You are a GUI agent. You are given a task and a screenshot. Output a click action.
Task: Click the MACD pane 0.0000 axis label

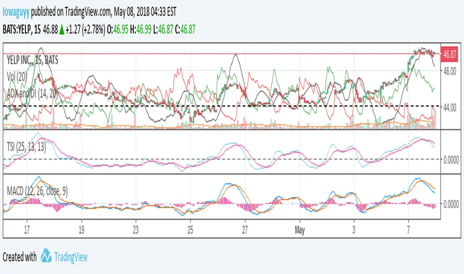(451, 204)
